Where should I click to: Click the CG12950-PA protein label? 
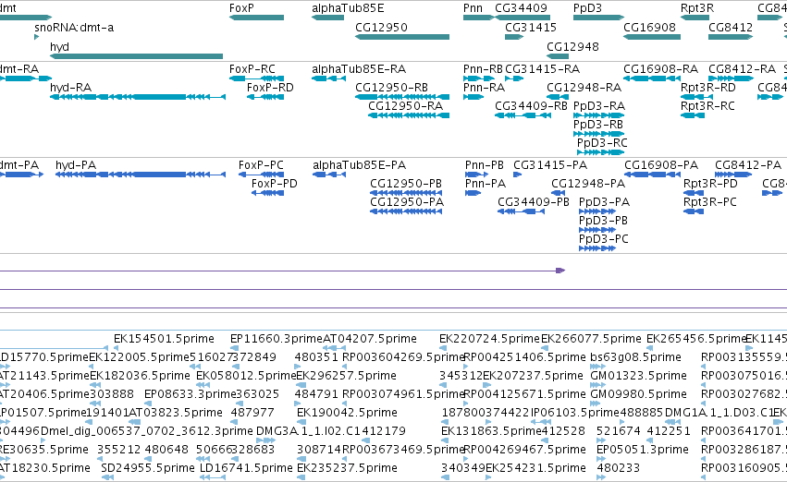click(x=407, y=202)
